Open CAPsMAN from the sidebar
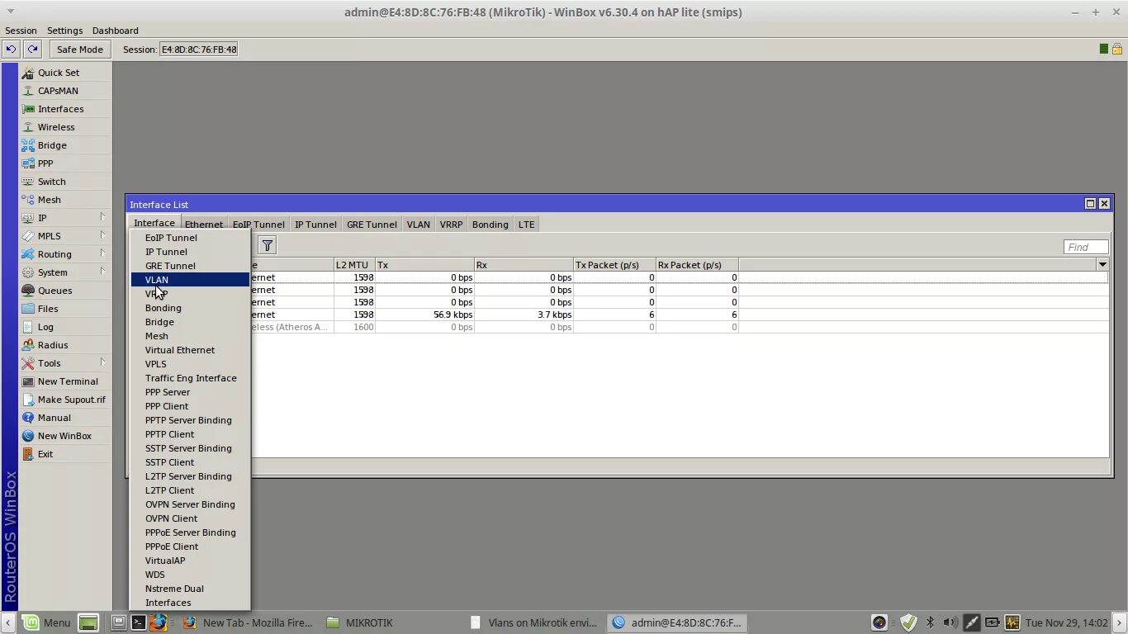Screen dimensions: 1128x634 pyautogui.click(x=58, y=91)
